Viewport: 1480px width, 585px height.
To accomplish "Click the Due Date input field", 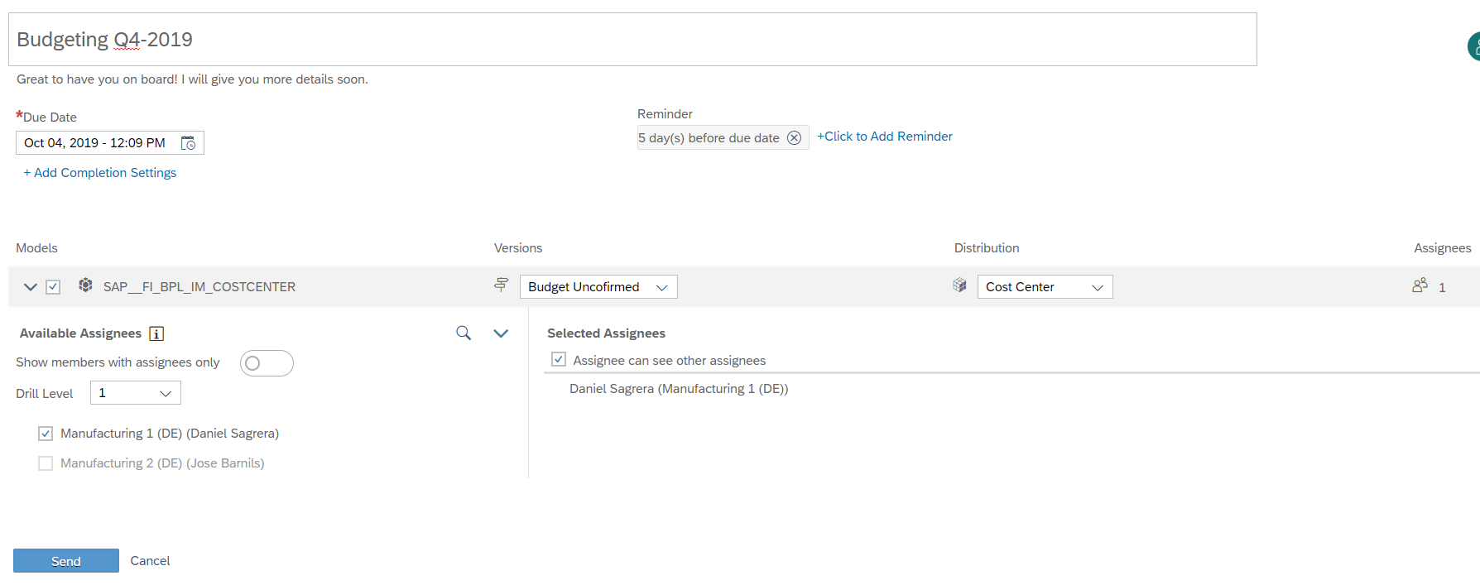I will [x=110, y=143].
